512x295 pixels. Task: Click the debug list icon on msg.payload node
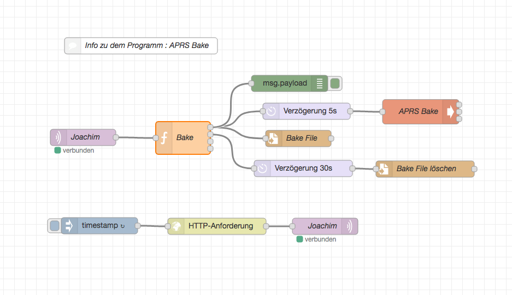tap(320, 83)
